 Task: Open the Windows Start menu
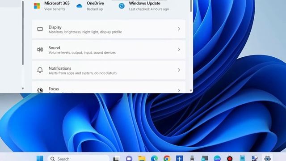tap(40, 158)
